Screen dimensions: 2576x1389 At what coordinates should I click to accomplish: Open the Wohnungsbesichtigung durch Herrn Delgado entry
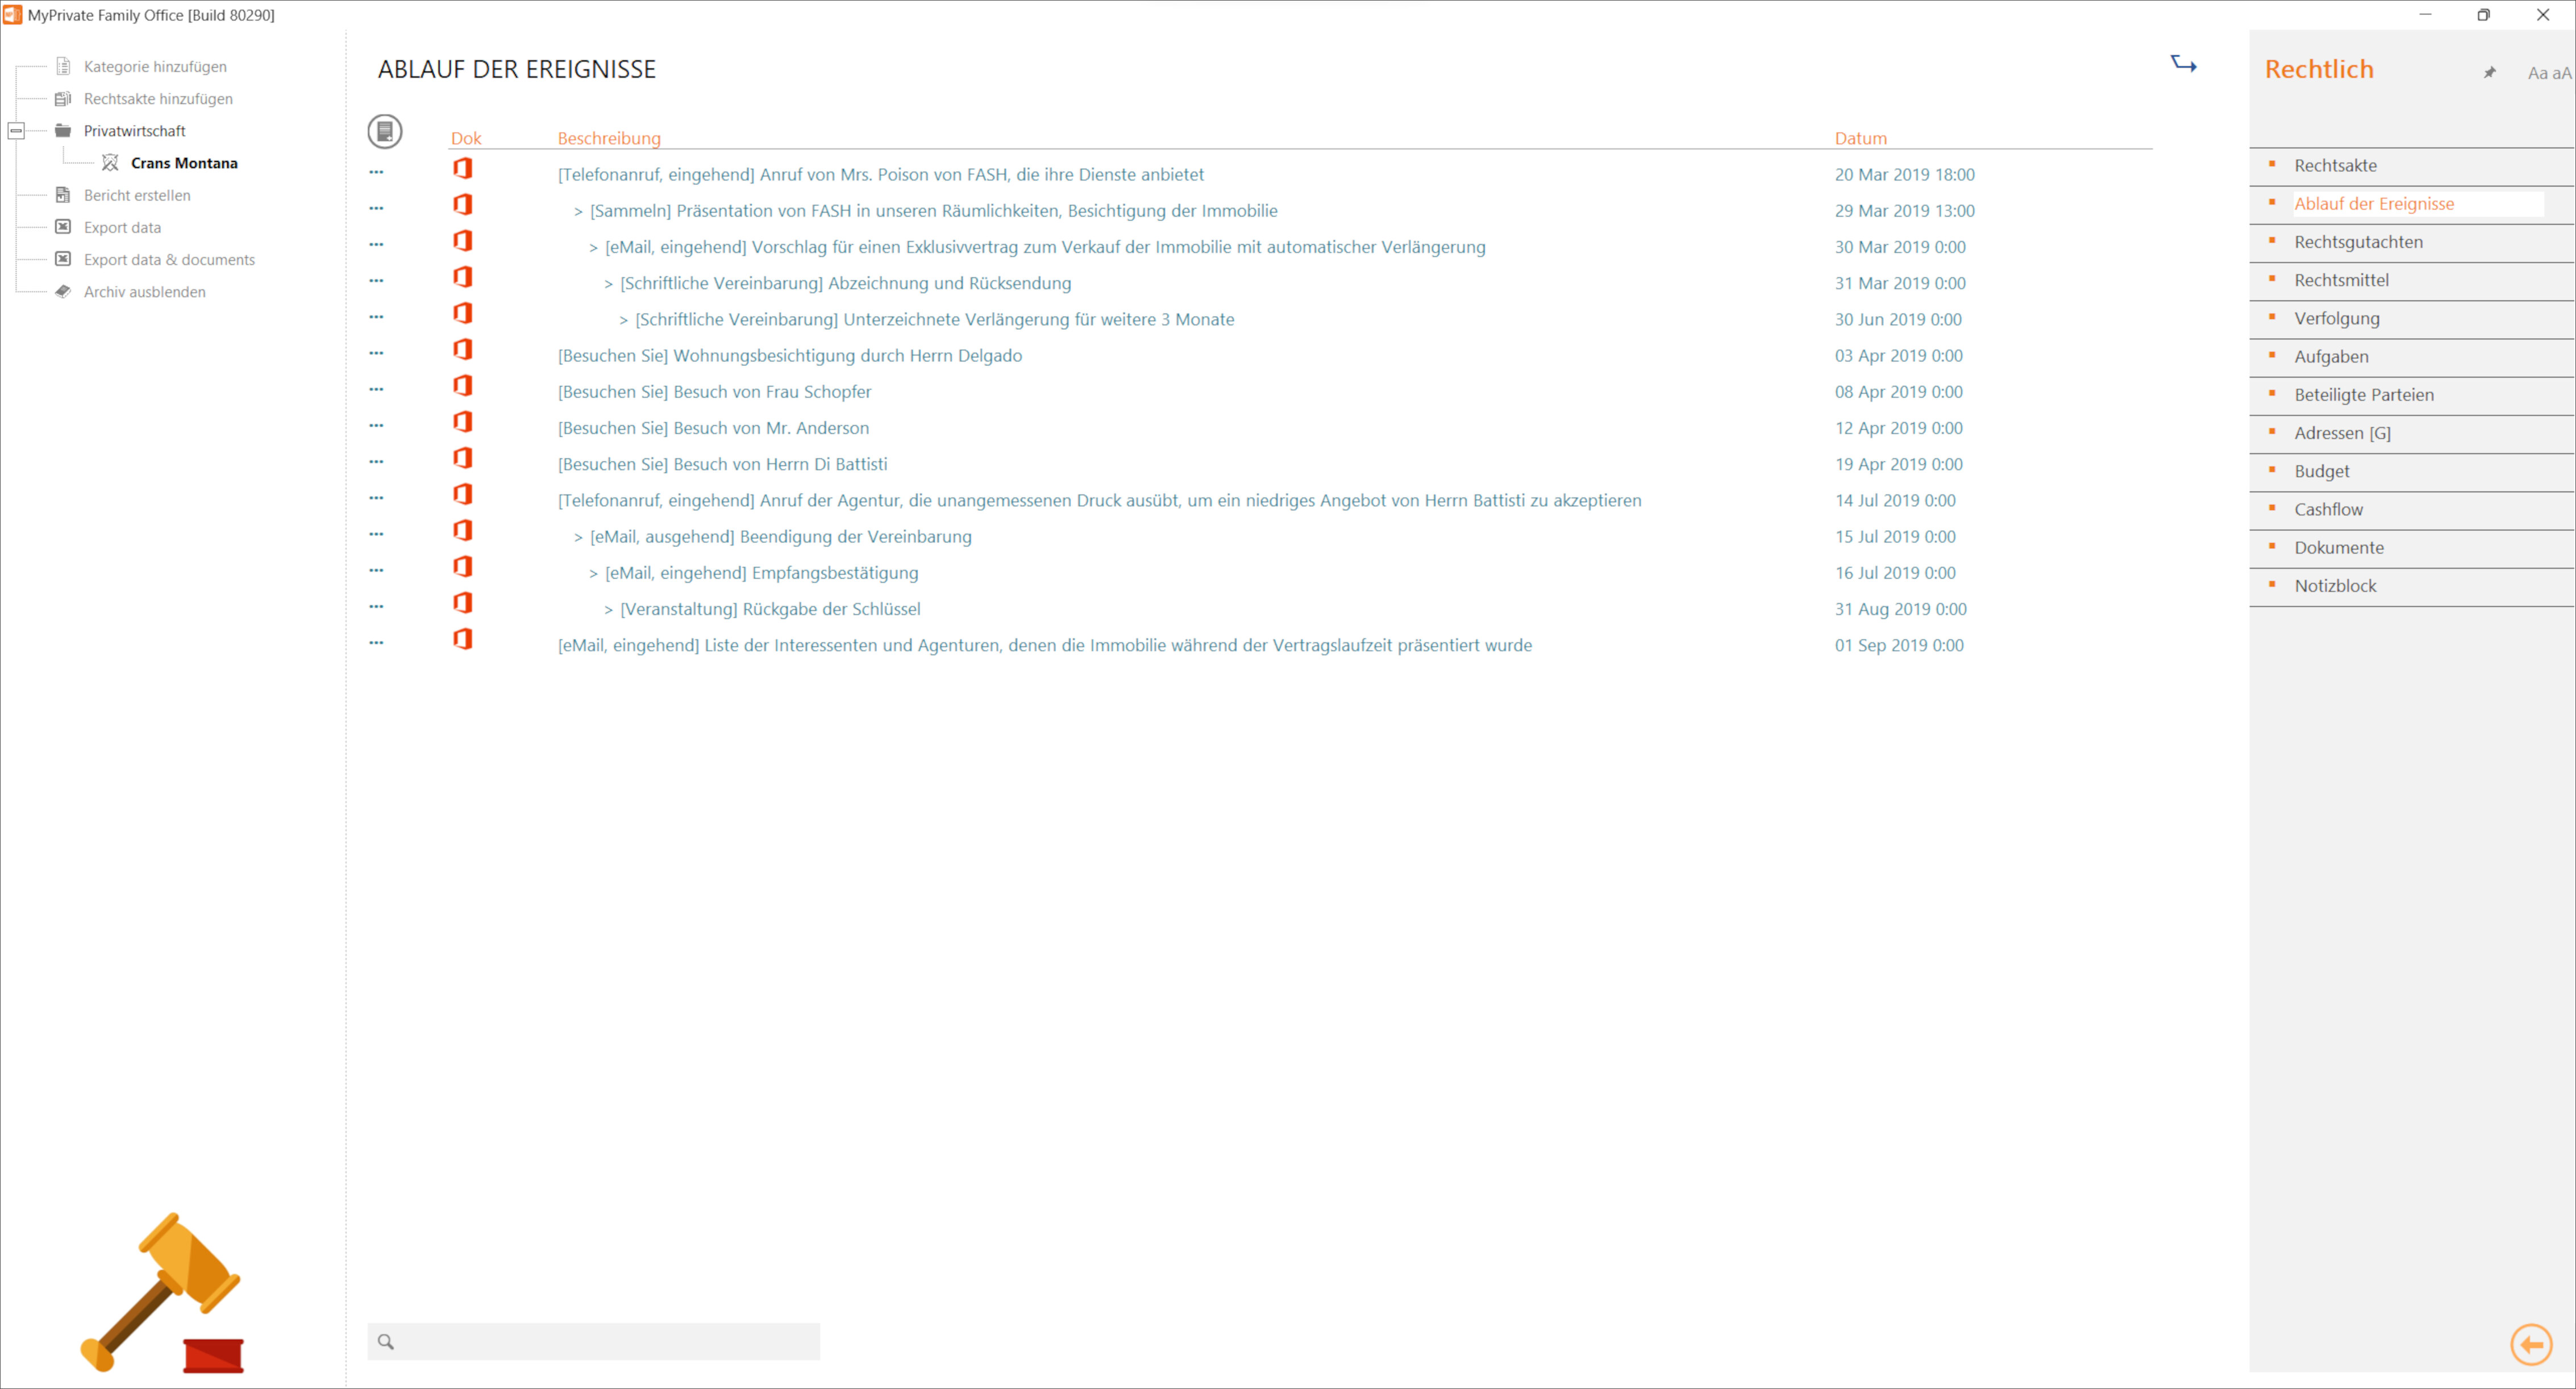tap(789, 356)
